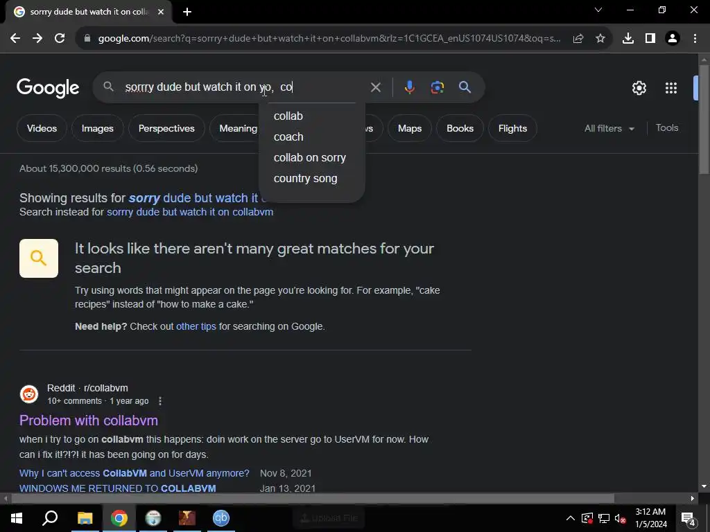710x532 pixels.
Task: Close the 'sorrry dude but watch' tab
Action: (161, 12)
